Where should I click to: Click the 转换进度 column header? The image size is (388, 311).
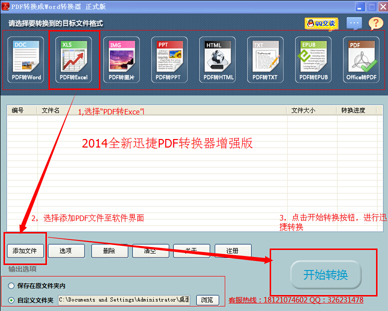click(x=357, y=110)
